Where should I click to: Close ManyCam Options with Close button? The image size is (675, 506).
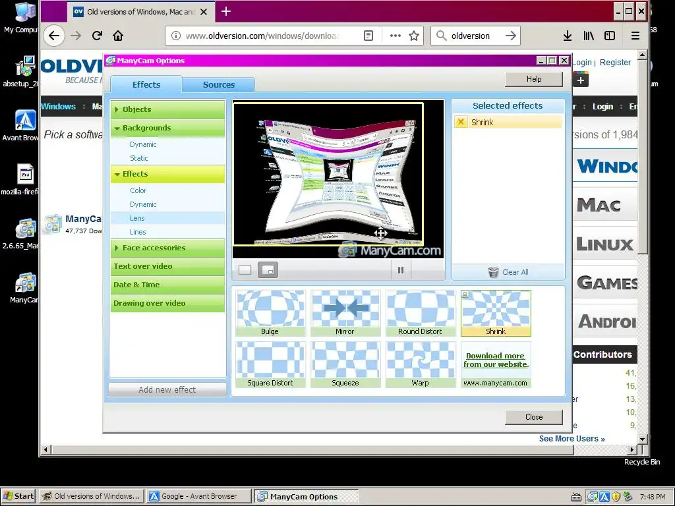[x=534, y=417]
